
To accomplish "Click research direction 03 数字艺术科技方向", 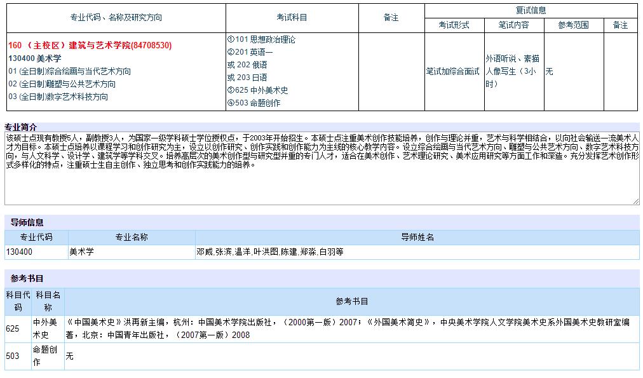I will (x=58, y=97).
